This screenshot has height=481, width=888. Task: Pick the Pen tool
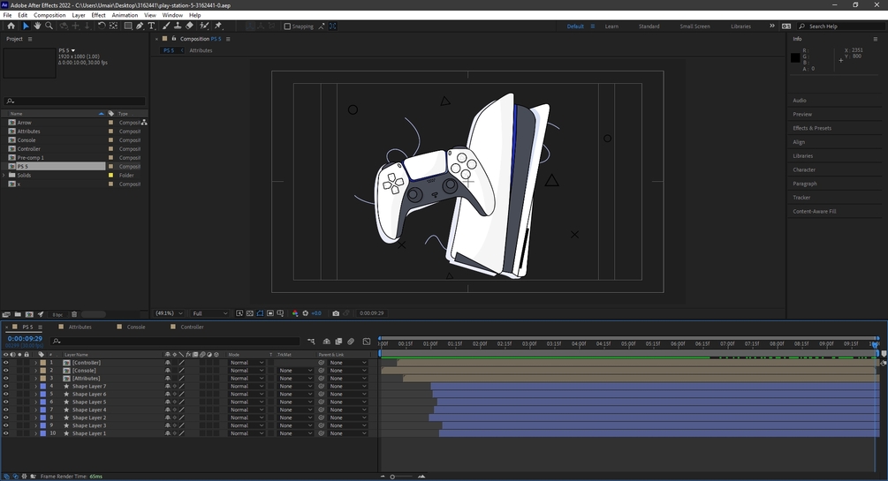pyautogui.click(x=140, y=26)
